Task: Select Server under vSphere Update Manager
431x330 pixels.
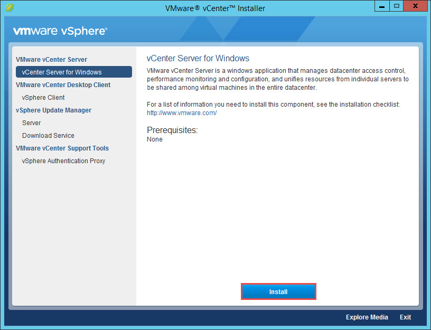Action: point(31,122)
